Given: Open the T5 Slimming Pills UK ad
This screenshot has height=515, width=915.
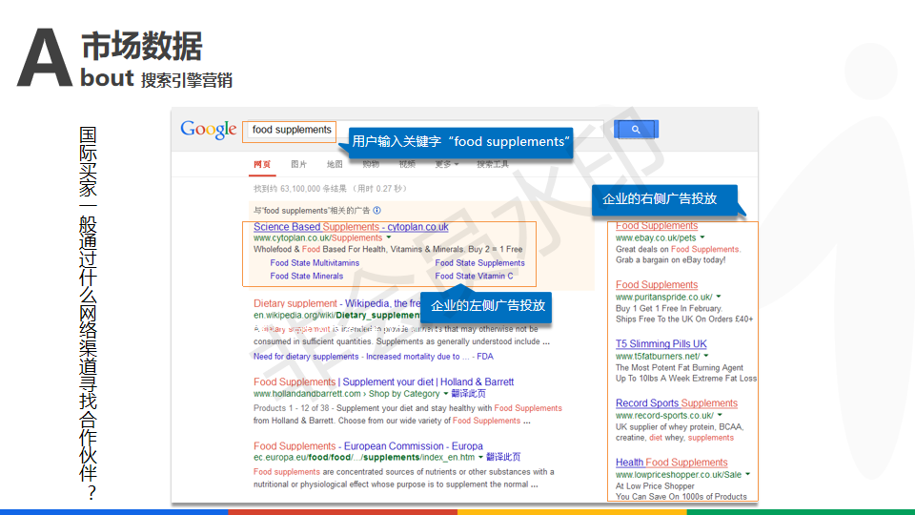Looking at the screenshot, I should [661, 343].
